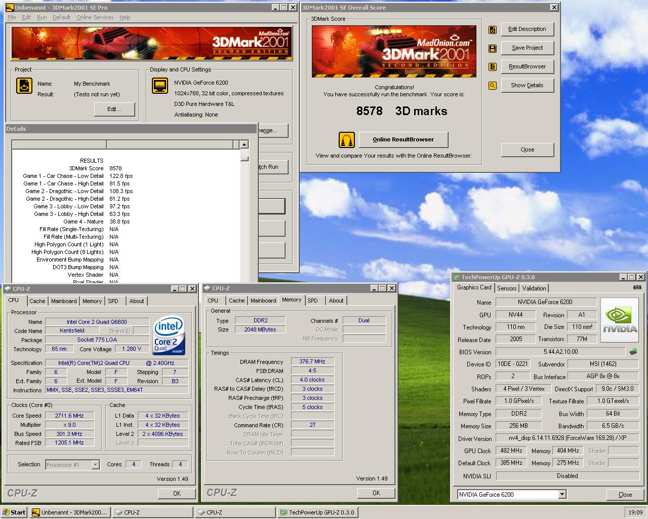Image resolution: width=648 pixels, height=519 pixels.
Task: Open the File menu in 3DMark2001
Action: coord(12,17)
